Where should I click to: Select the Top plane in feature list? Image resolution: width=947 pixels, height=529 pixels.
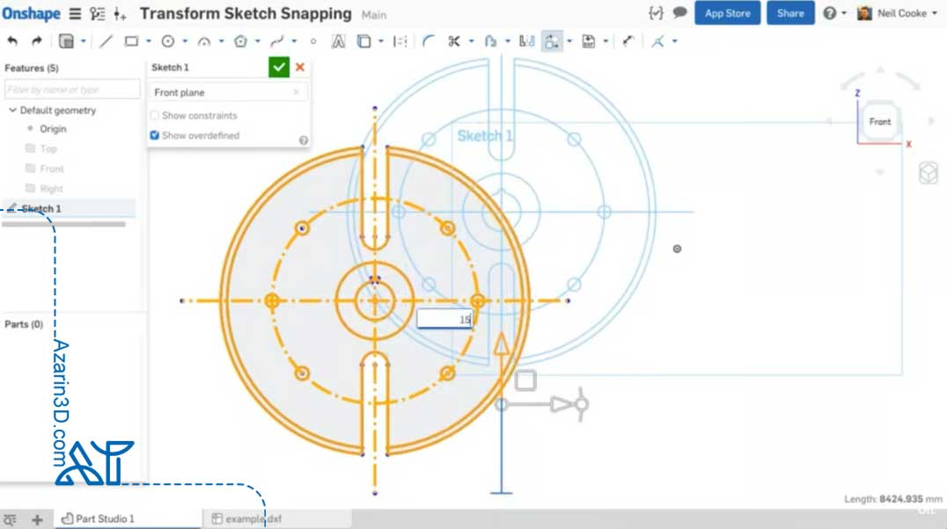pyautogui.click(x=48, y=149)
